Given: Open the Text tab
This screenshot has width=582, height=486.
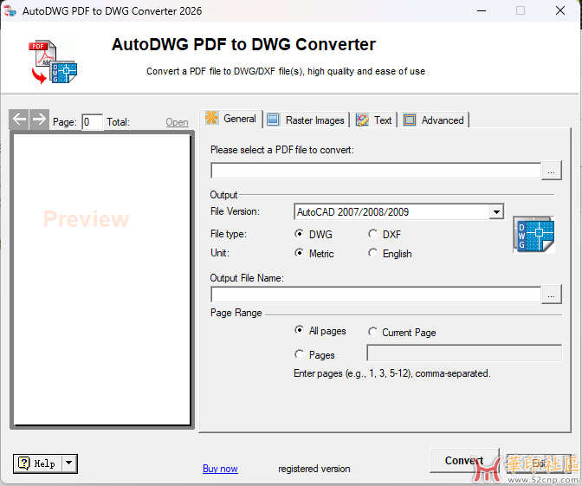Looking at the screenshot, I should point(374,120).
